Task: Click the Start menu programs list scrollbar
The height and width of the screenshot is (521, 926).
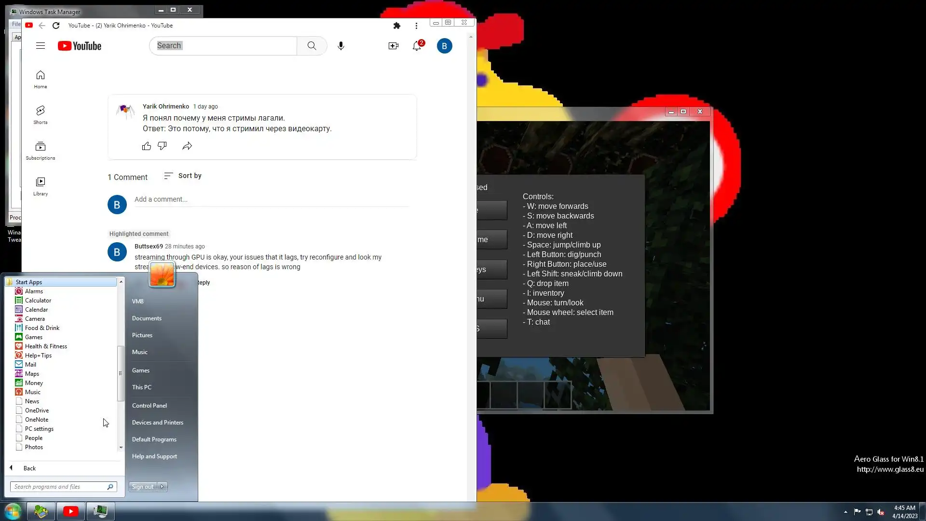Action: pos(121,372)
